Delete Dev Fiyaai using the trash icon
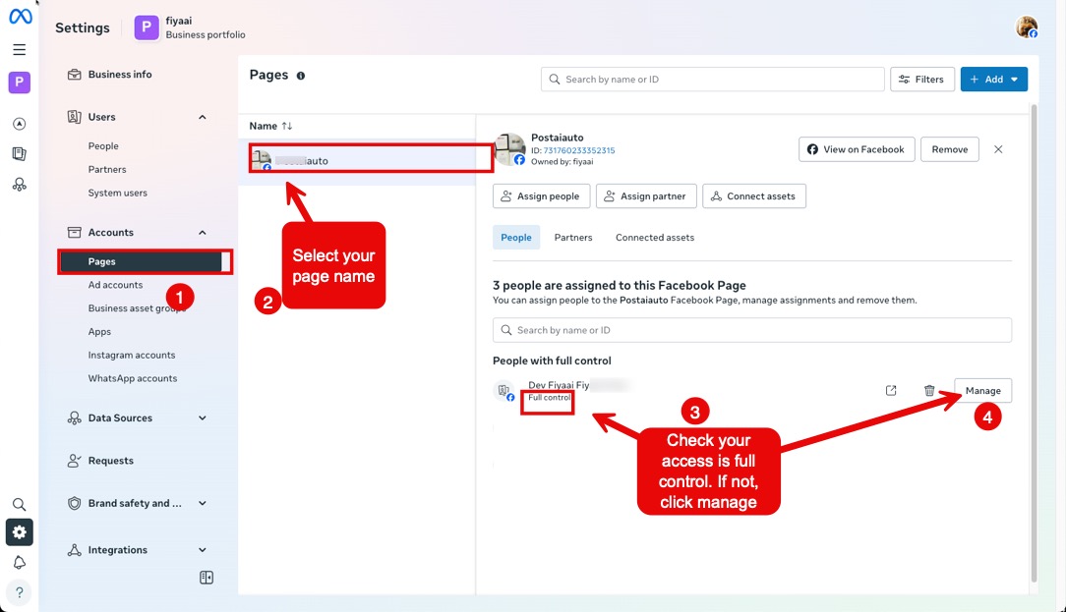This screenshot has height=612, width=1066. point(929,390)
